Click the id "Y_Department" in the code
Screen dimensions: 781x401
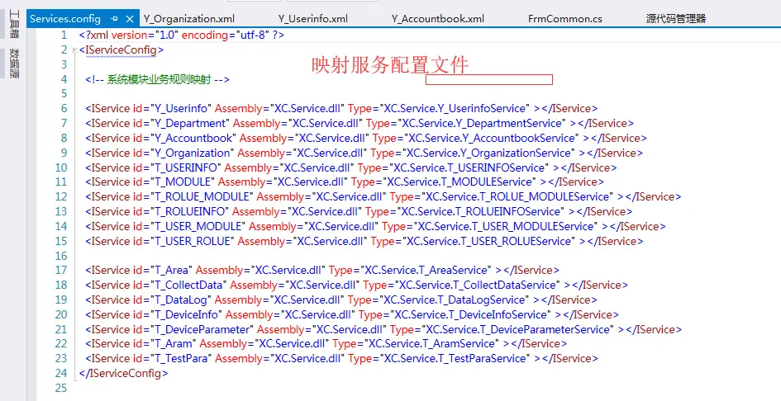tap(190, 123)
